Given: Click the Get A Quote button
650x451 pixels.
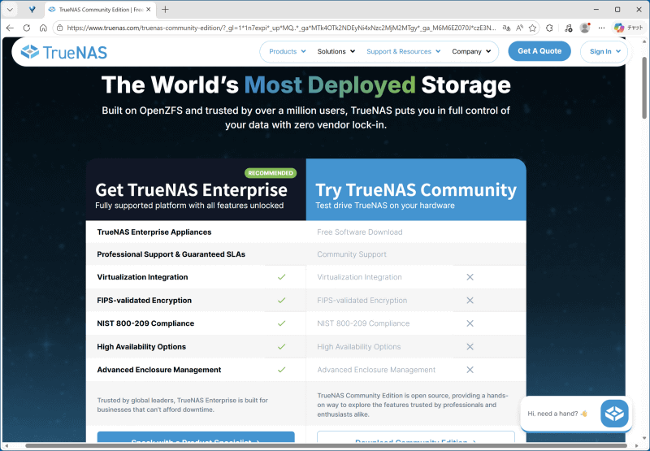Looking at the screenshot, I should (539, 51).
